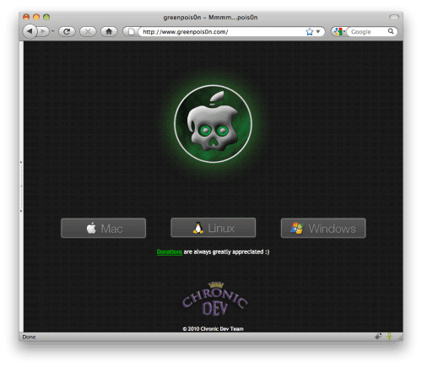Click the Done status bar text

(x=29, y=337)
